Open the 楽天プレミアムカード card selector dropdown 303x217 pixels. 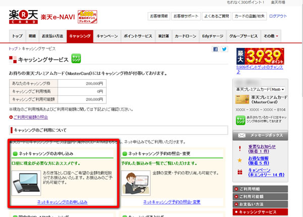(x=260, y=89)
